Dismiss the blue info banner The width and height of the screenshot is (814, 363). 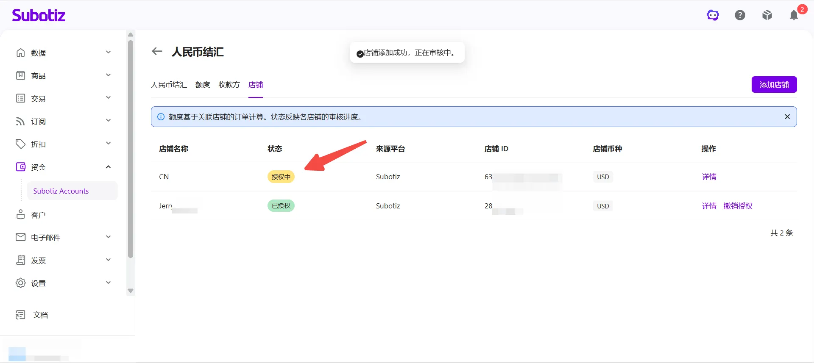point(787,117)
